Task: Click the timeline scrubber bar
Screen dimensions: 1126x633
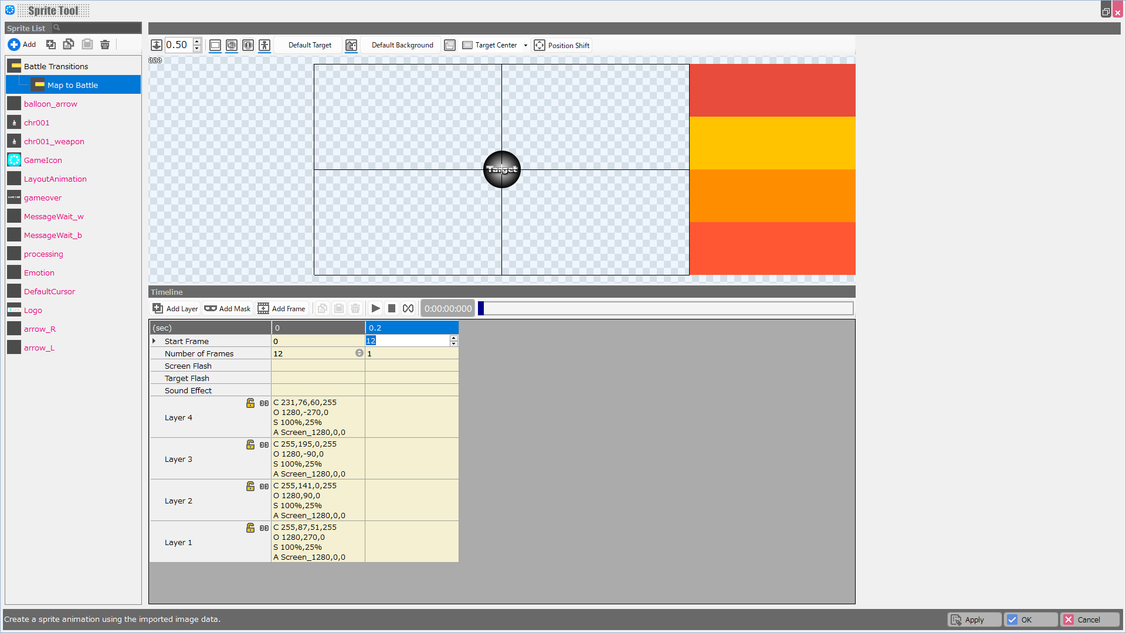Action: (665, 309)
